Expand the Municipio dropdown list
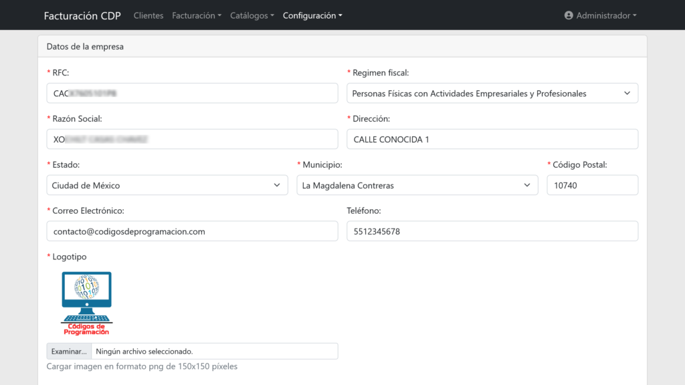The image size is (685, 385). 417,185
